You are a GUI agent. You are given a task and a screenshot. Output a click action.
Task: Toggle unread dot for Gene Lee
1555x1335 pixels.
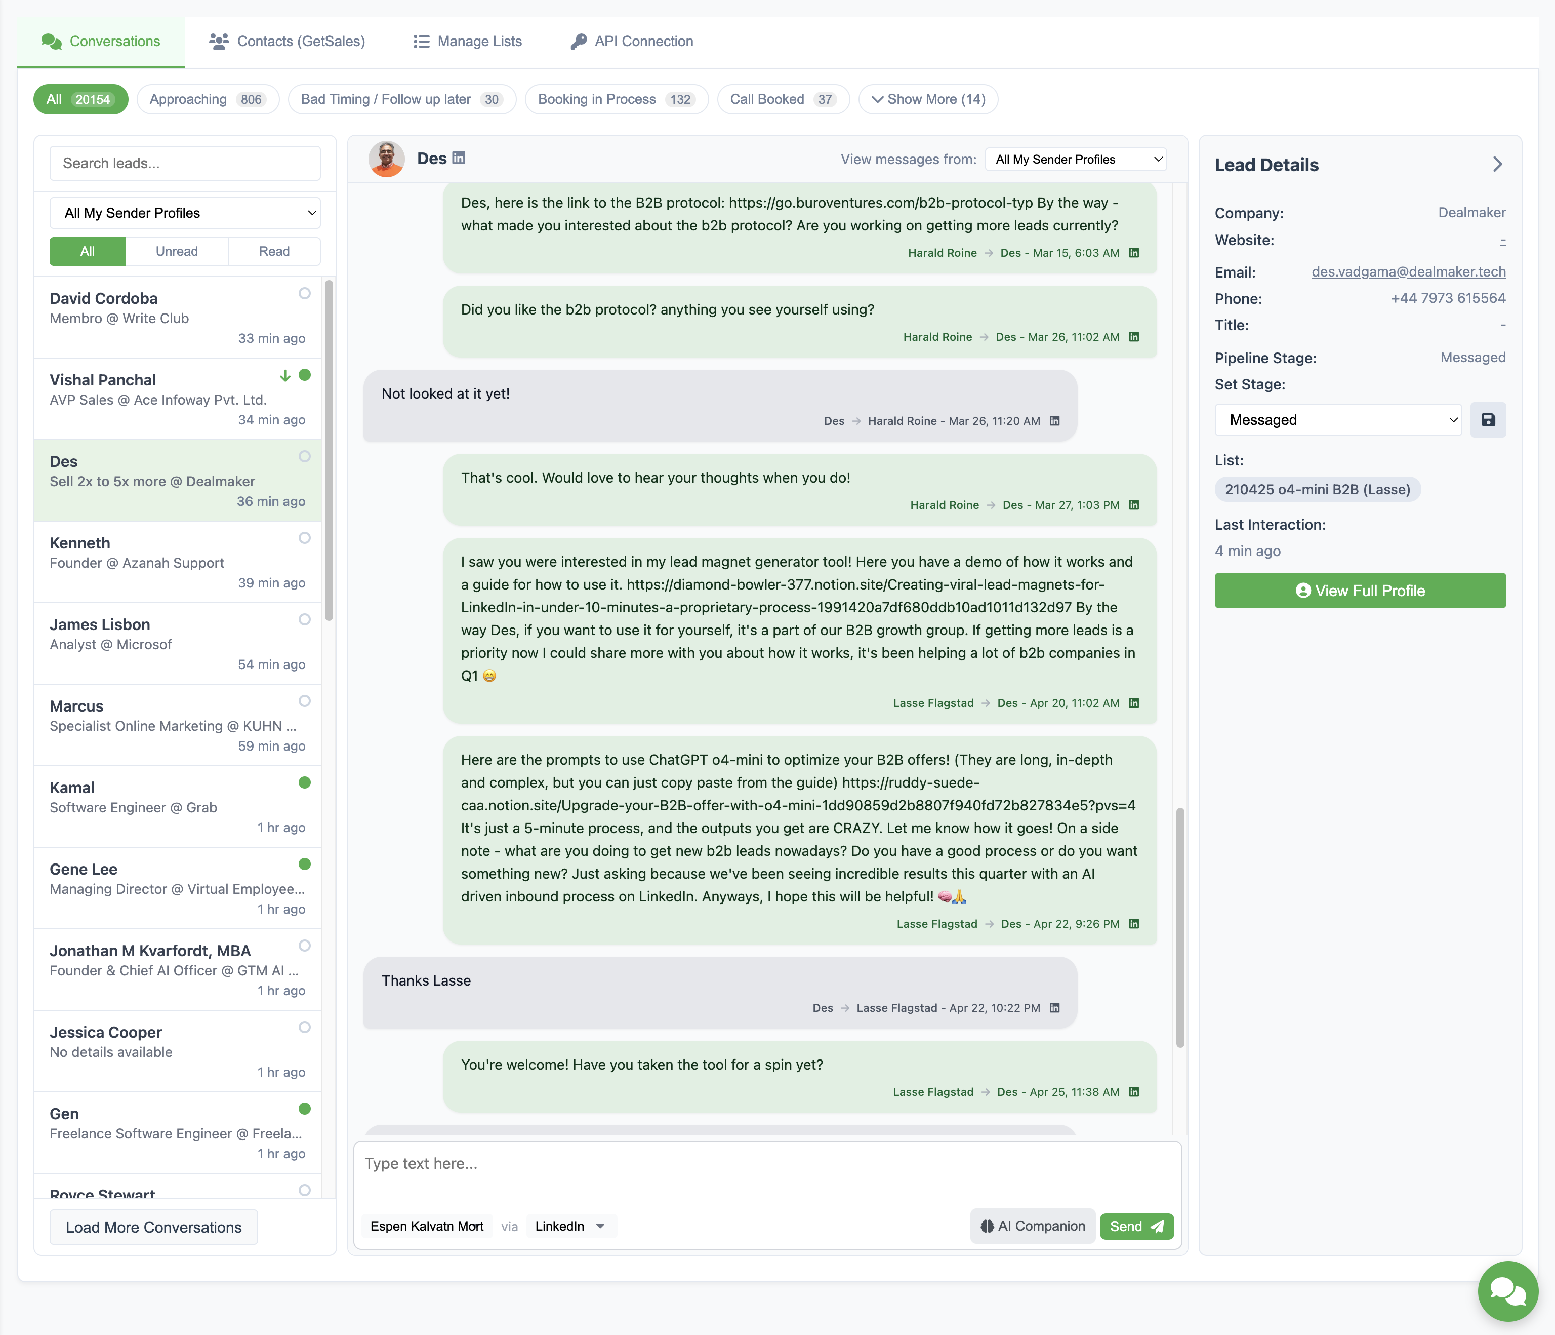(305, 864)
